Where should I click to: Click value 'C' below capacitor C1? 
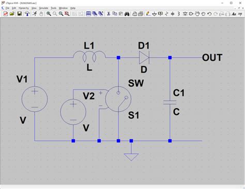click(176, 112)
